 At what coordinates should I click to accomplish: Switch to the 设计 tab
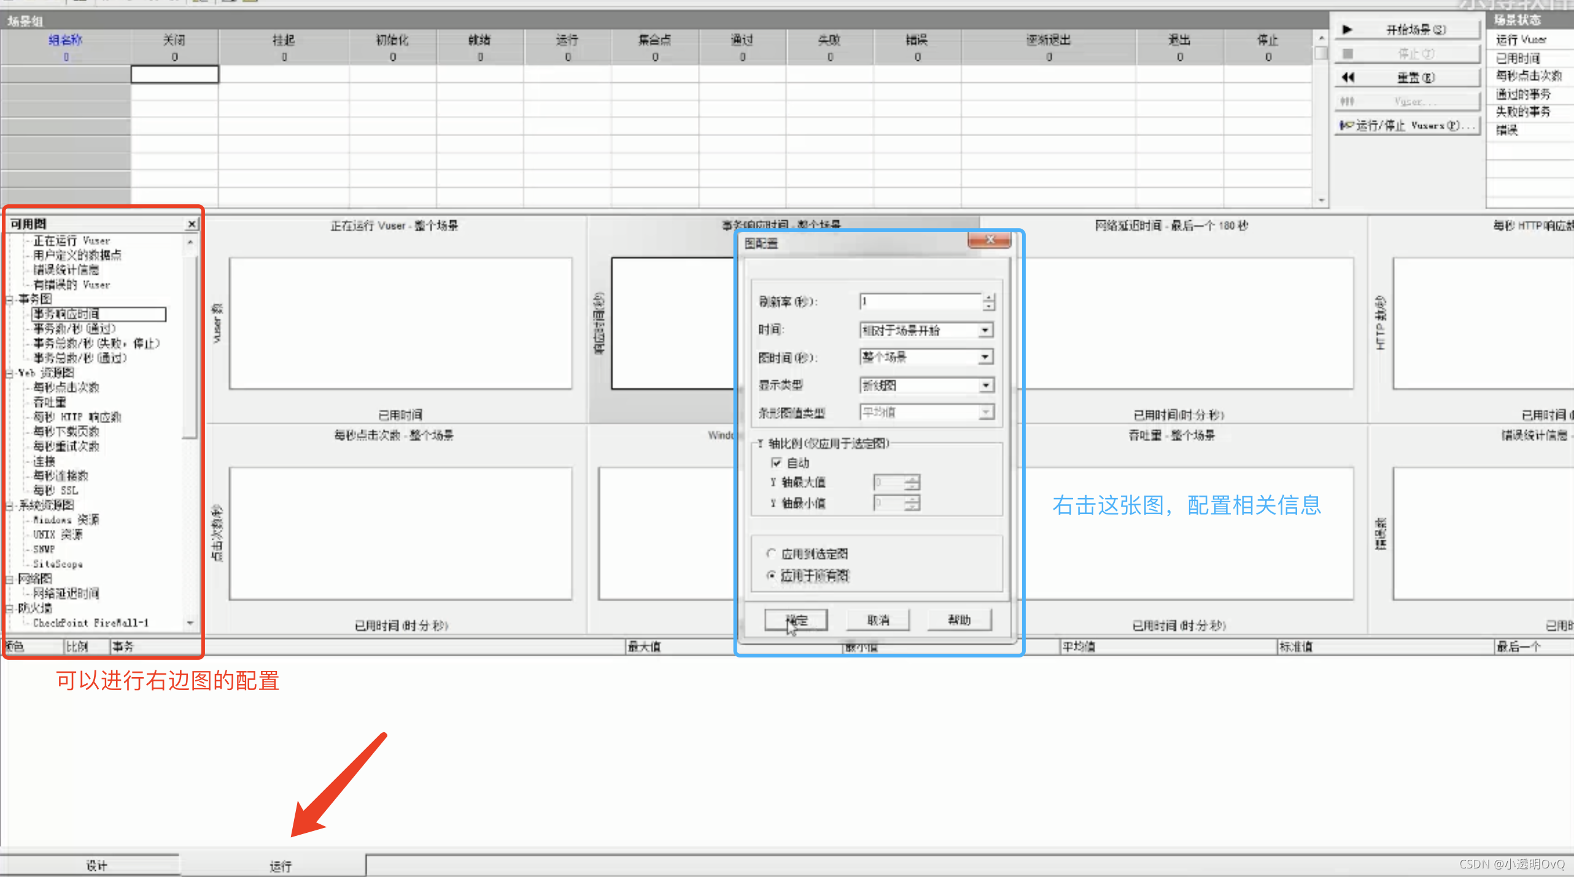click(96, 865)
